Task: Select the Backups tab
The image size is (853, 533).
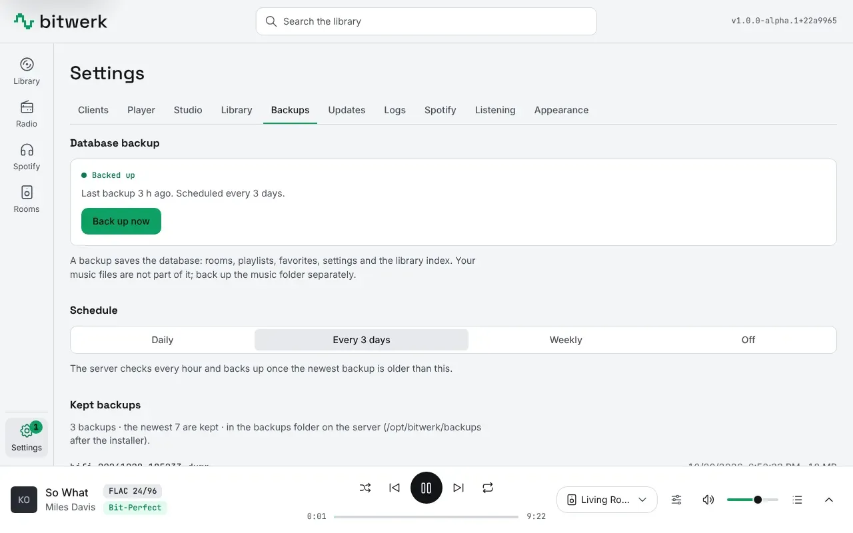Action: [290, 110]
